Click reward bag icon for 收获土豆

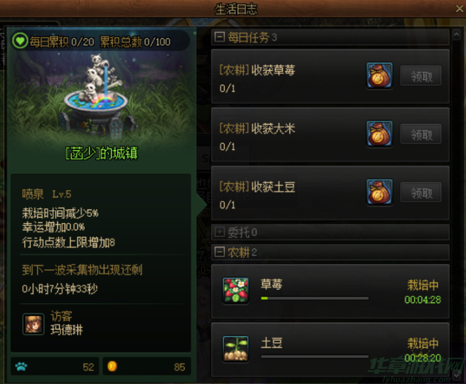pos(379,192)
